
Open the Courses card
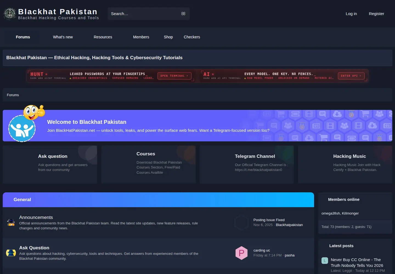(x=148, y=164)
